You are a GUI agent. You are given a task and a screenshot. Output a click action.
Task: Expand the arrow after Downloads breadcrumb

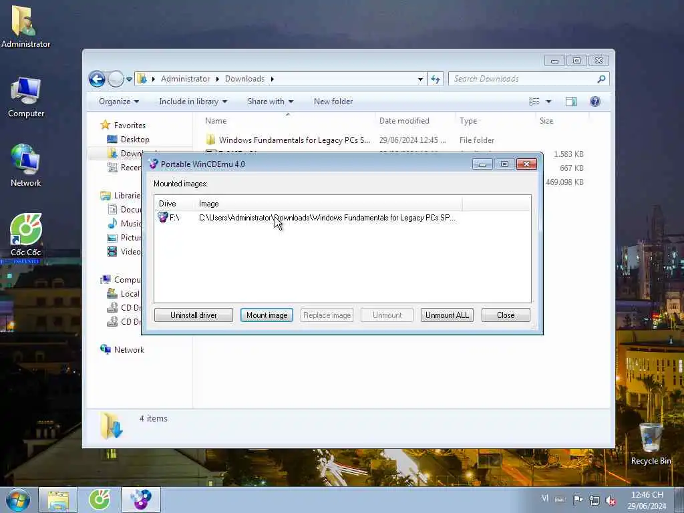(273, 79)
